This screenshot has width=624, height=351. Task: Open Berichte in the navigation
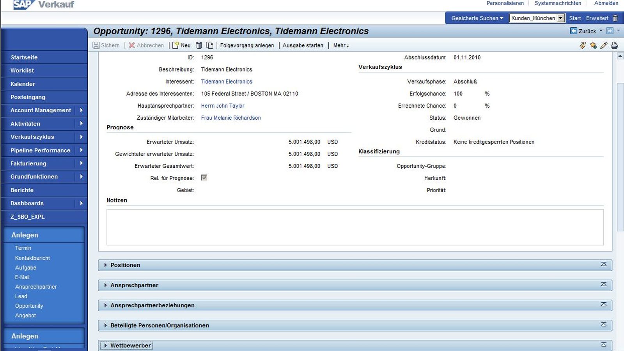tap(44, 190)
